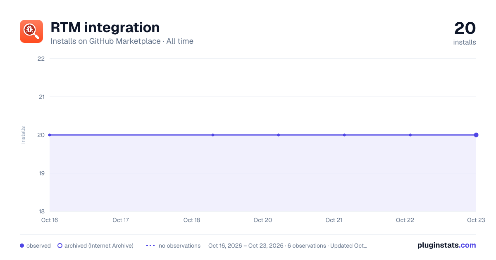This screenshot has height=260, width=496.
Task: Open the pluginstats.com link
Action: click(446, 245)
